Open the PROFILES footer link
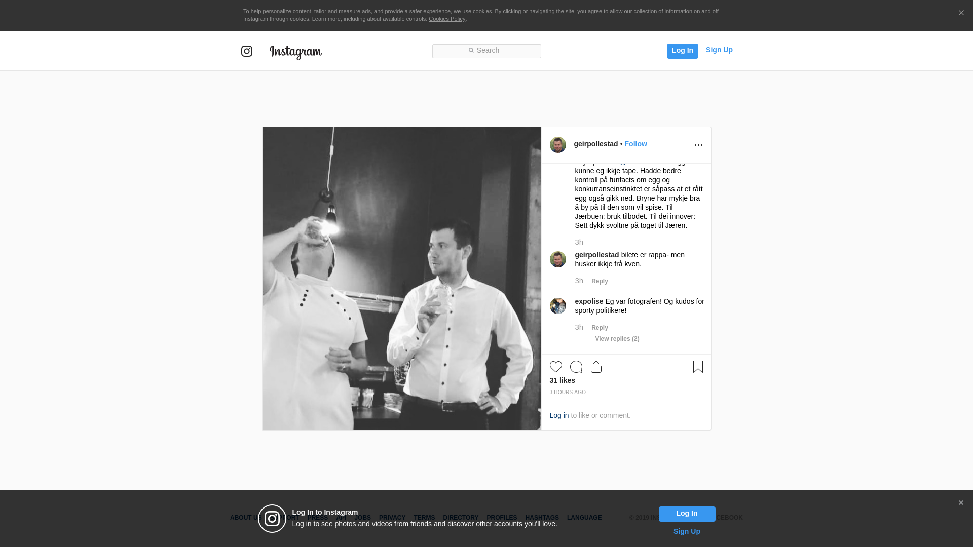973x547 pixels. [x=502, y=518]
